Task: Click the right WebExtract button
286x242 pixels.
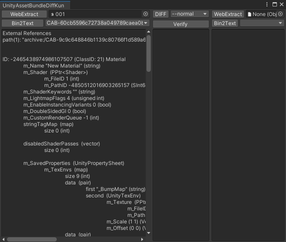Action: (228, 14)
